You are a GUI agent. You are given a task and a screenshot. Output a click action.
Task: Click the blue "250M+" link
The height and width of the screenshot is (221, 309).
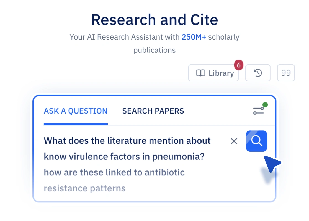194,37
